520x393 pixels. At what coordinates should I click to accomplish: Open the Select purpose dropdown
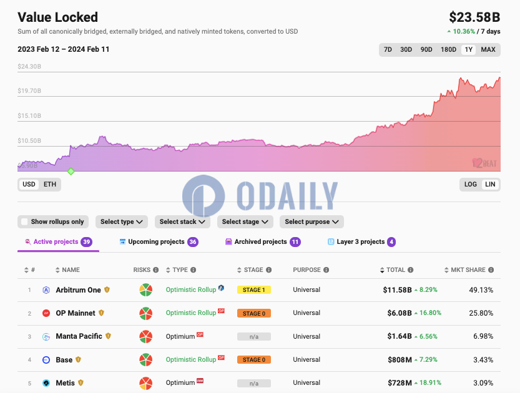[312, 221]
